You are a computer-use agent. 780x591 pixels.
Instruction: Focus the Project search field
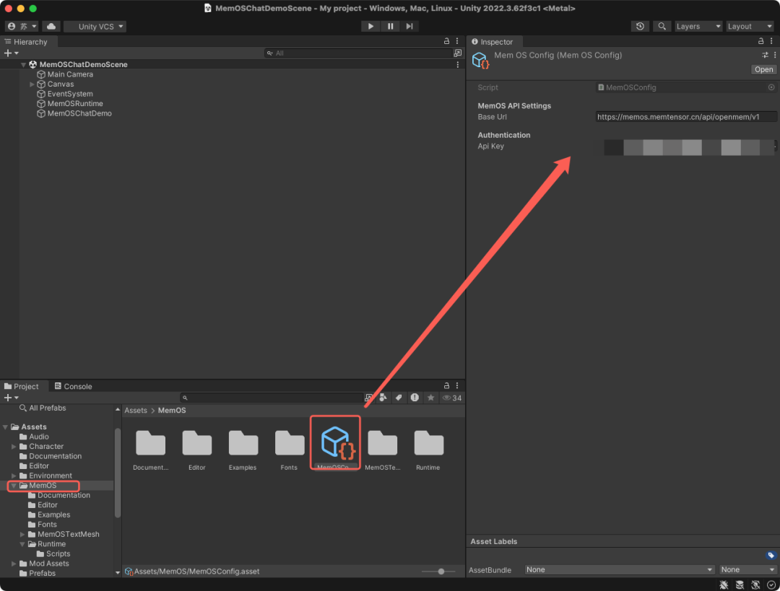point(272,398)
